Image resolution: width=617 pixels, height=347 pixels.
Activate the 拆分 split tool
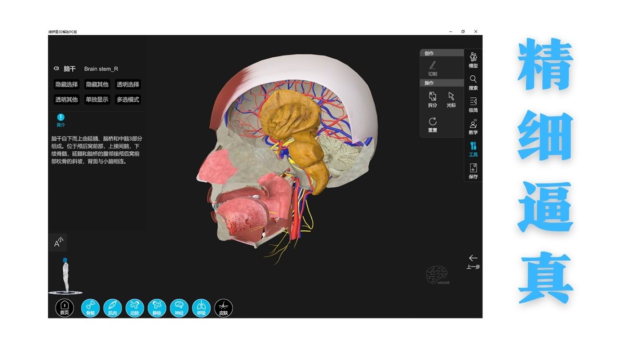pyautogui.click(x=432, y=99)
